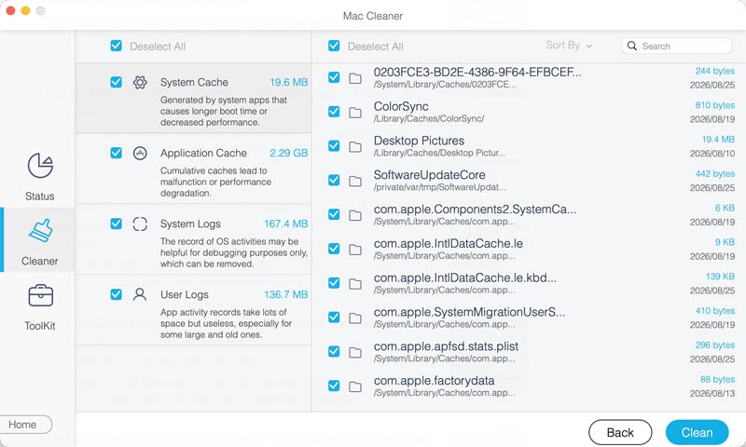Select the System Cache 19.6 MB size
Viewport: 746px width, 447px height.
(289, 82)
